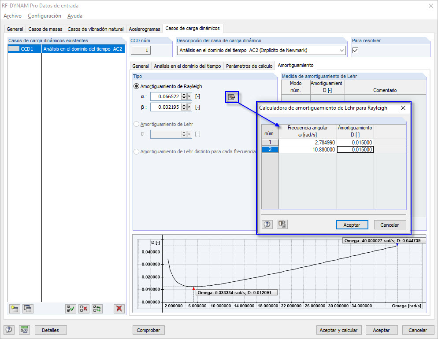This screenshot has width=438, height=339.
Task: Close the Lehr damping calculator dialog
Action: coord(403,108)
